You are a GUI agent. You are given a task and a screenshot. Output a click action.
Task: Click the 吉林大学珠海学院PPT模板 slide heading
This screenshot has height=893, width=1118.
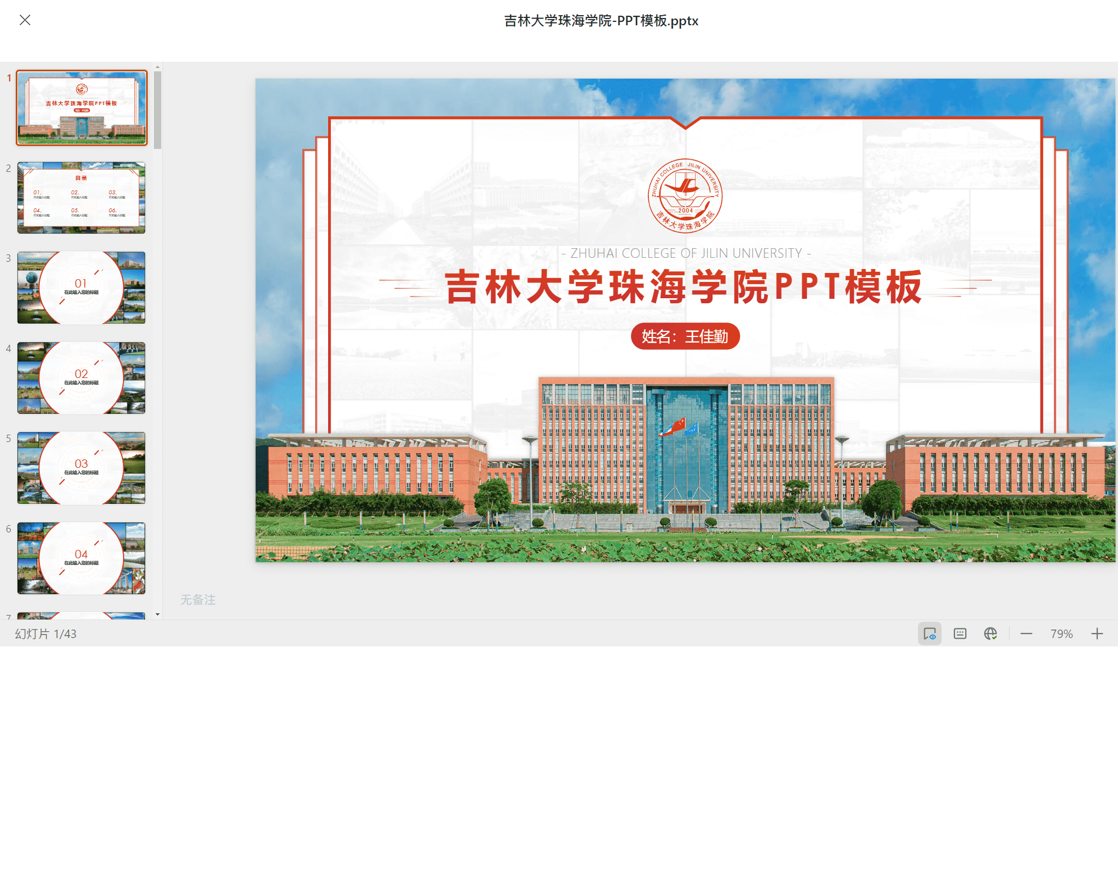click(684, 287)
